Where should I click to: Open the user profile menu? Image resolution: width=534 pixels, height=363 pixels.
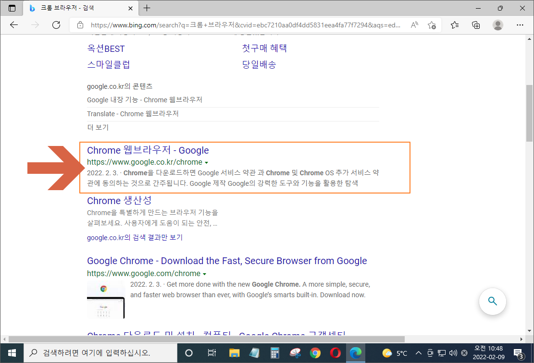497,25
